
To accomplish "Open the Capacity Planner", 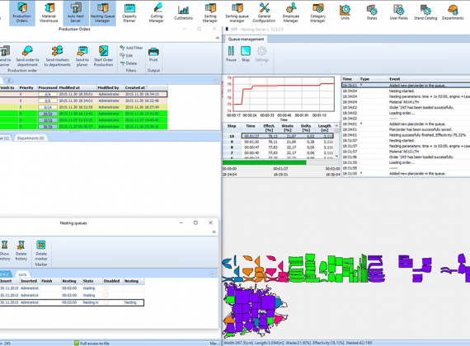I will click(x=129, y=13).
